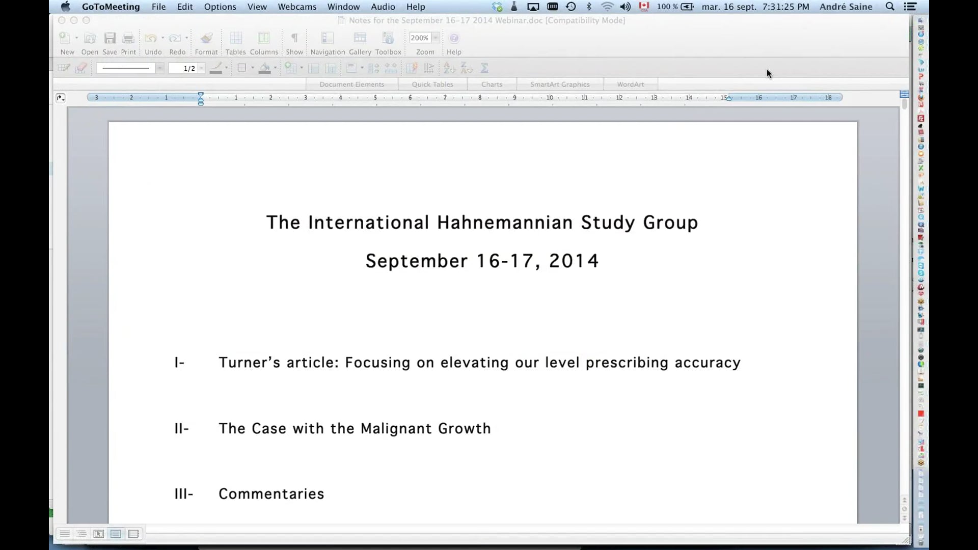The width and height of the screenshot is (978, 550).
Task: Open the line style dropdown
Action: [x=160, y=68]
